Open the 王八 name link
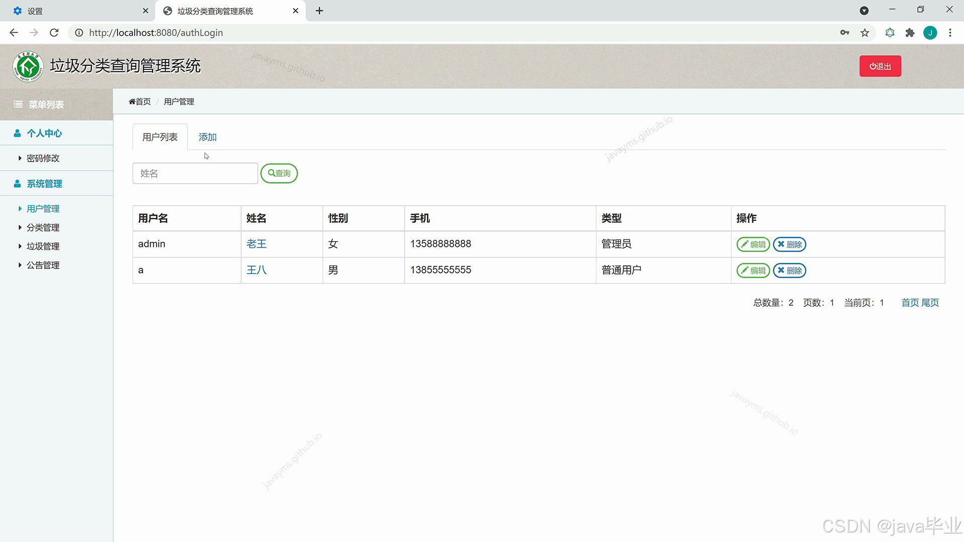This screenshot has height=542, width=964. (x=256, y=270)
